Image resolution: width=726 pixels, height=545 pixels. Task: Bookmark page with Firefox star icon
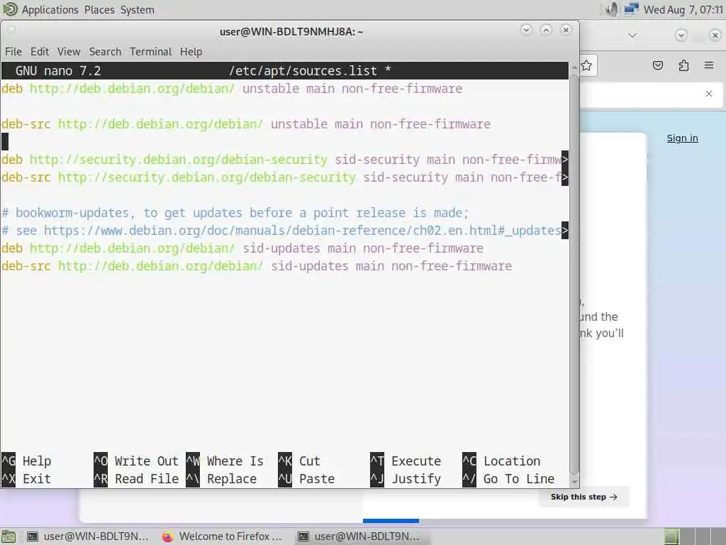[x=586, y=65]
